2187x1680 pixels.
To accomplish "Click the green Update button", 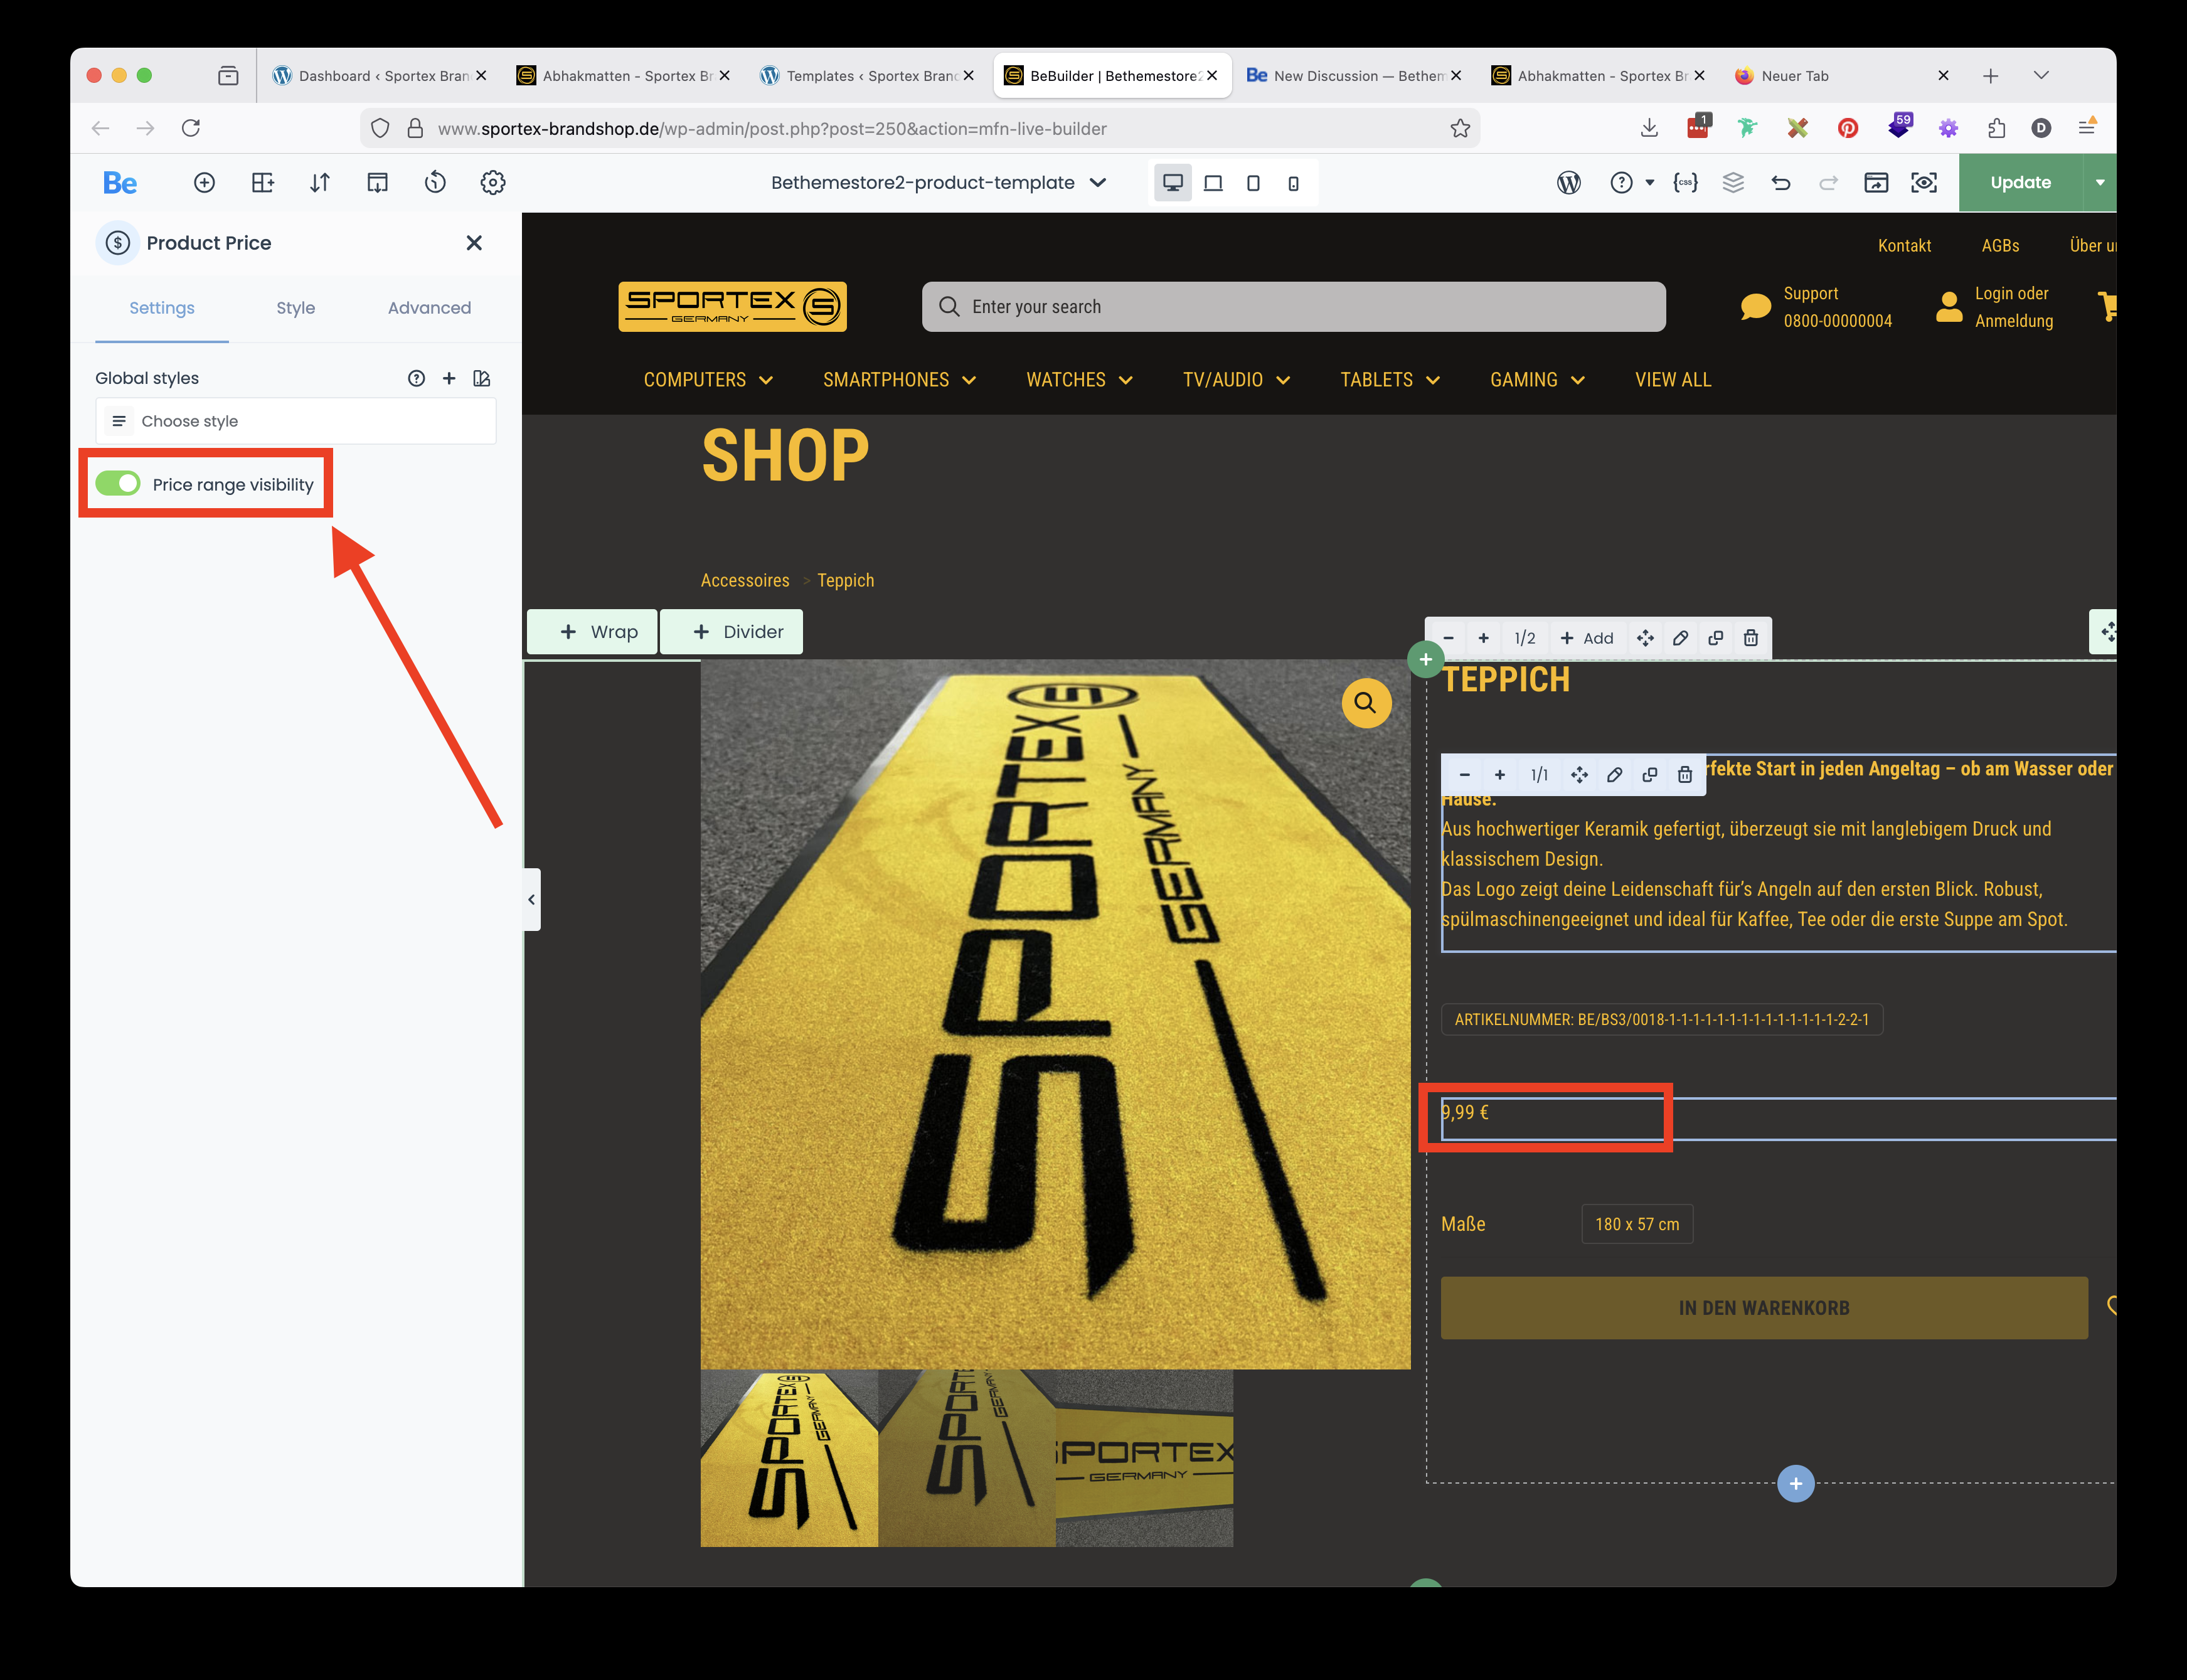I will (x=2020, y=182).
